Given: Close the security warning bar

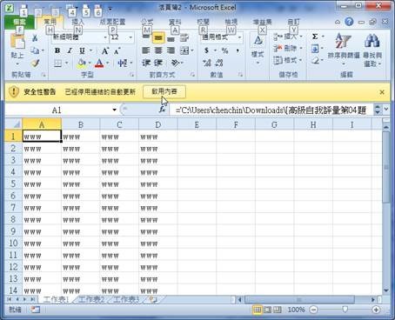Looking at the screenshot, I should (382, 92).
